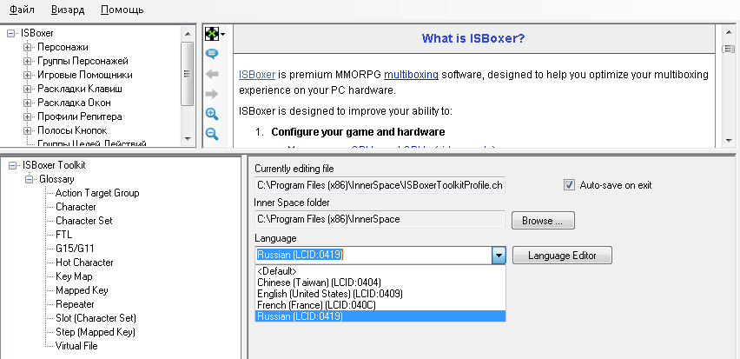
Task: Click the What is ISBoxer? heading
Action: (x=473, y=38)
